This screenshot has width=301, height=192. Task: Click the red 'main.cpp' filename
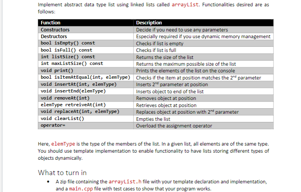[x=81, y=189]
